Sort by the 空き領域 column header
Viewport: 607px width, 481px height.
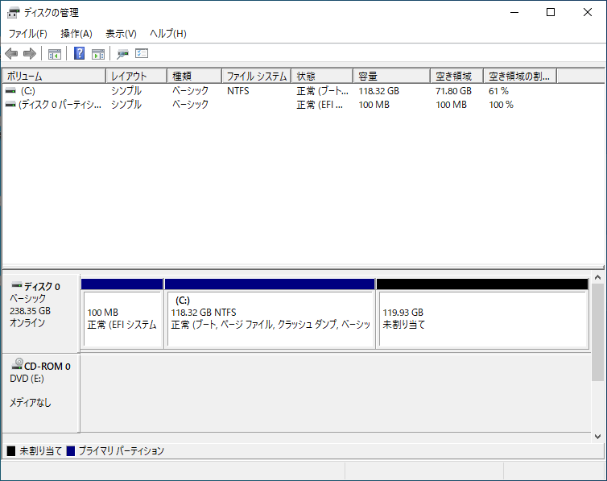(456, 76)
